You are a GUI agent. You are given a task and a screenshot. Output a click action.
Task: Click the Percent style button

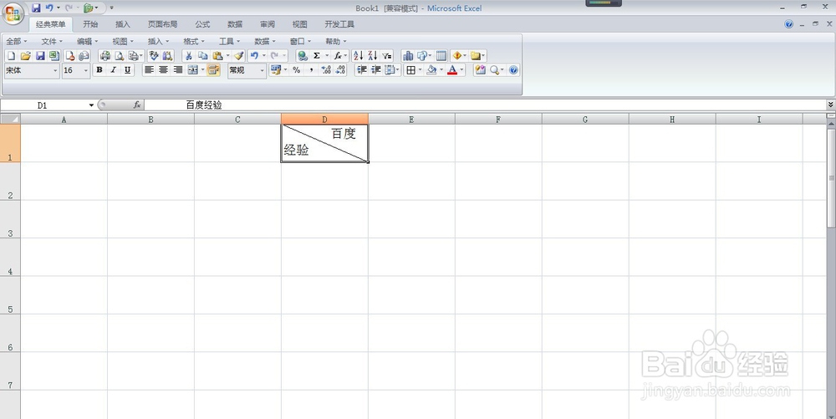tap(297, 70)
